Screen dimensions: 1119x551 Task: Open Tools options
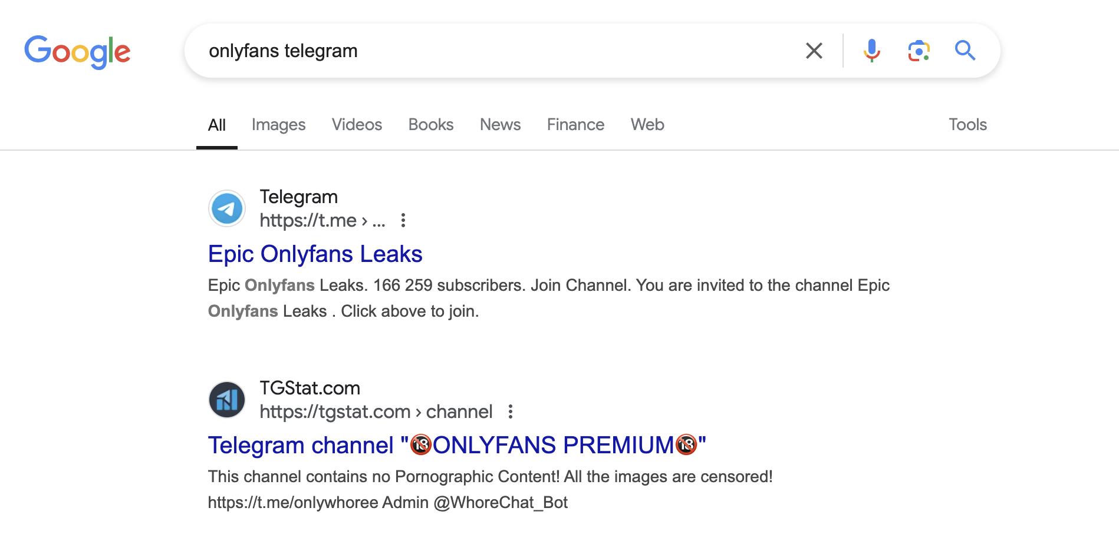(967, 124)
